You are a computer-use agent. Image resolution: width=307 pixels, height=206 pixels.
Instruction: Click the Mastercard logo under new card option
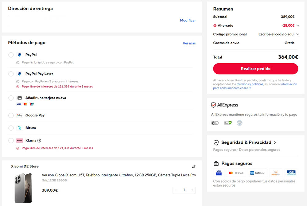(x=25, y=104)
